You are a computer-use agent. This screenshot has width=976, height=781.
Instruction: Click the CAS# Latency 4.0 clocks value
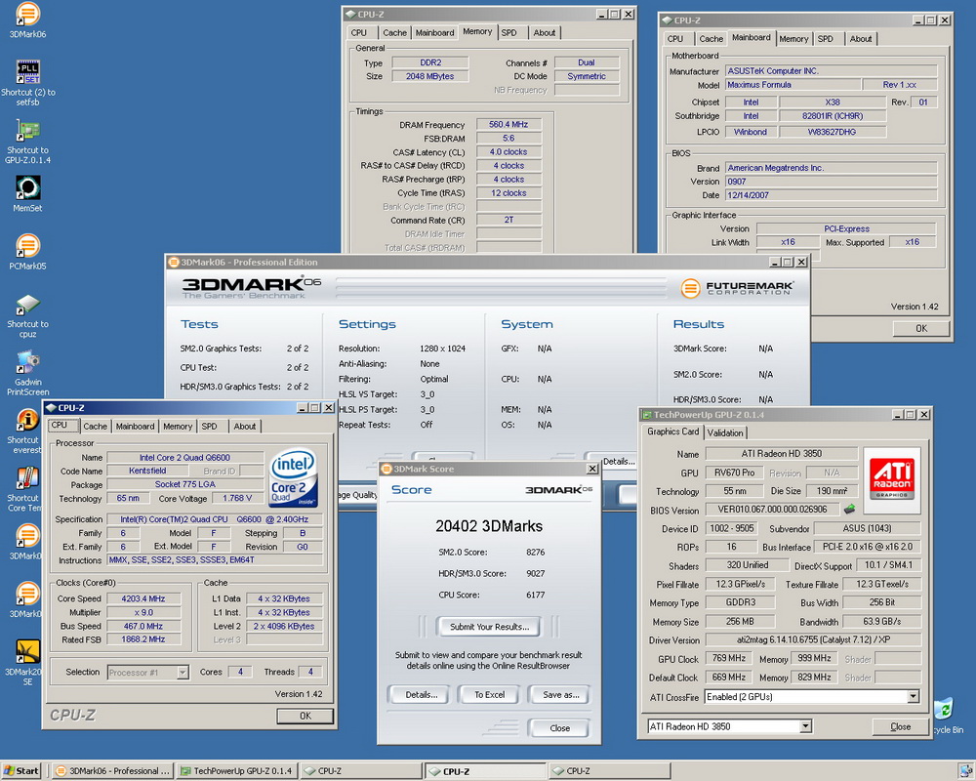508,152
